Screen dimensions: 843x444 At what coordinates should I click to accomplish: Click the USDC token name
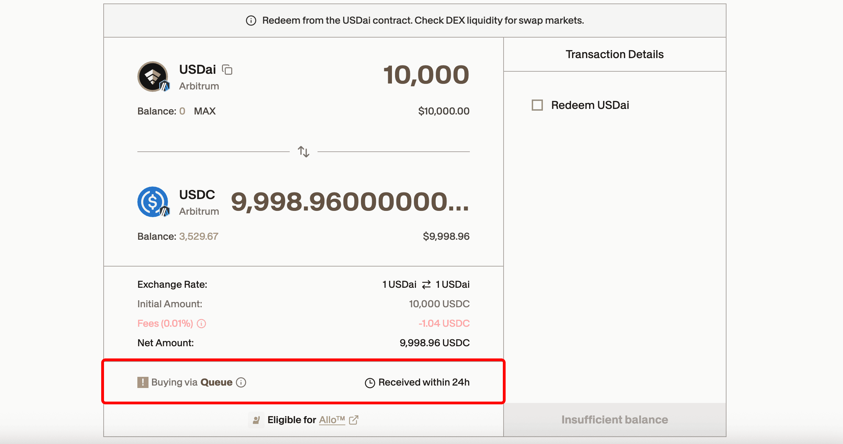pyautogui.click(x=197, y=195)
